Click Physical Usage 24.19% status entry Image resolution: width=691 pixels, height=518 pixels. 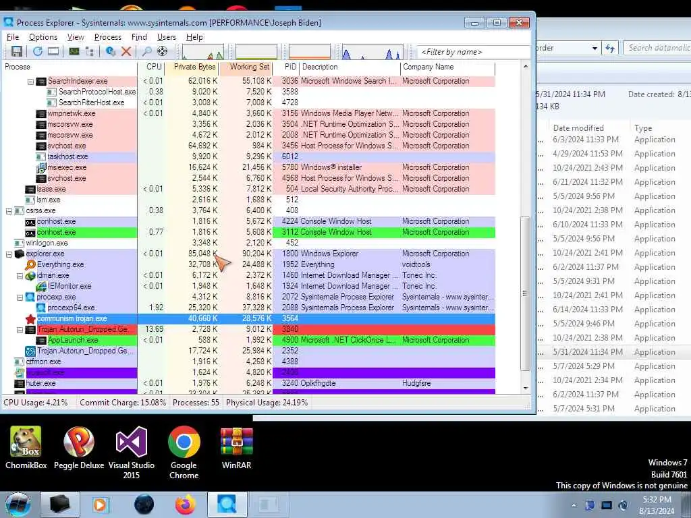pos(267,403)
